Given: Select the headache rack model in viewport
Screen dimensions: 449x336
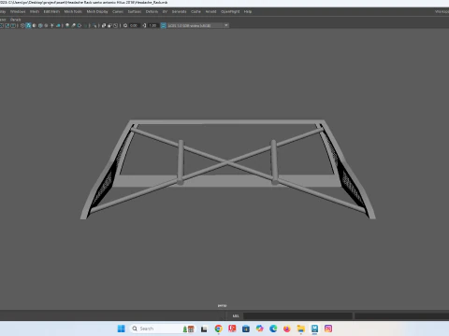Looking at the screenshot, I should pos(227,163).
